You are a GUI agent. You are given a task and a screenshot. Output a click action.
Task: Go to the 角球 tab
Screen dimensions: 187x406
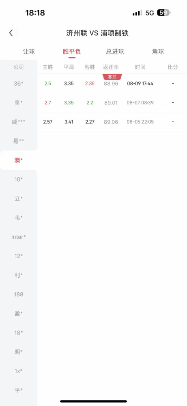tap(158, 52)
